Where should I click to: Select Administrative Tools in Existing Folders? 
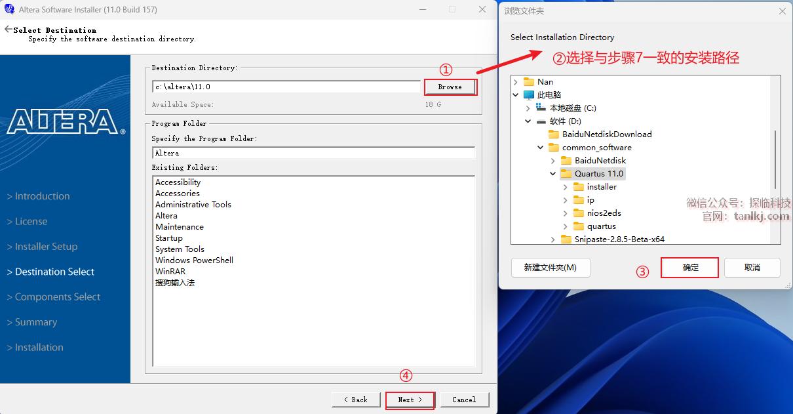193,205
